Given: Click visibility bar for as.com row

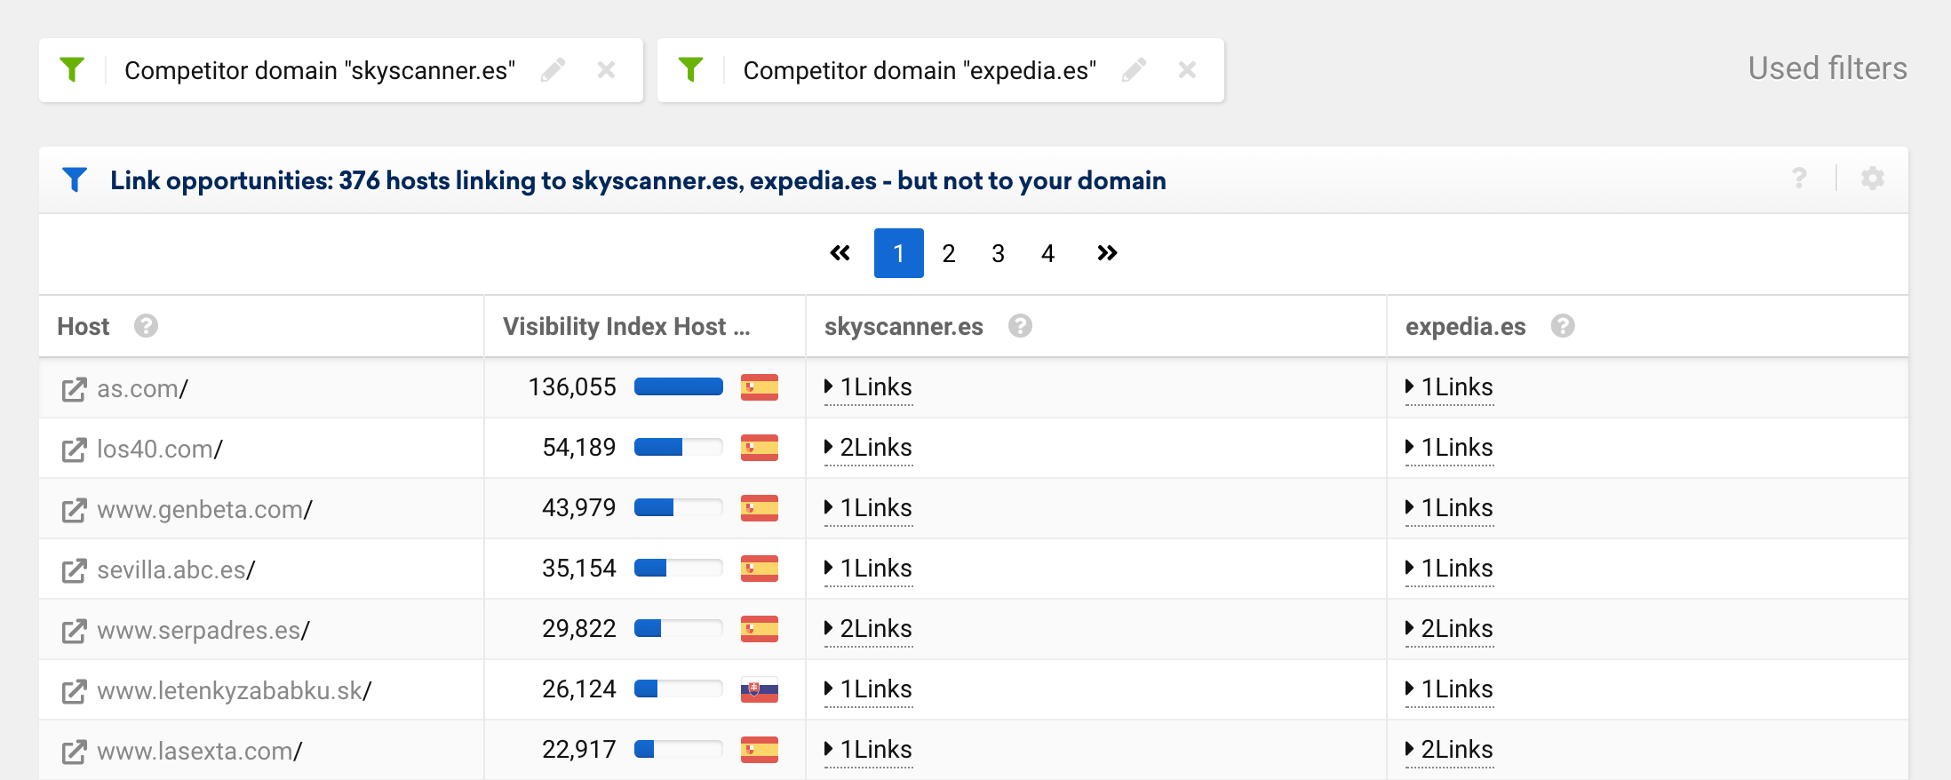Looking at the screenshot, I should pos(678,386).
